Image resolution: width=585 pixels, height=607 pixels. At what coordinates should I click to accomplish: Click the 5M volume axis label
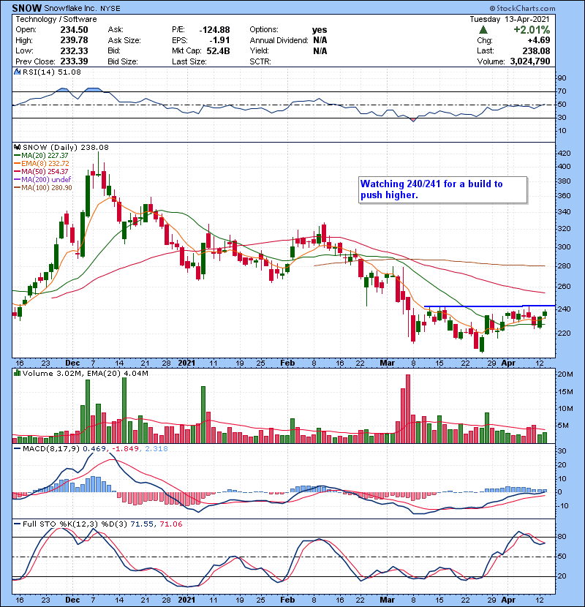(563, 426)
